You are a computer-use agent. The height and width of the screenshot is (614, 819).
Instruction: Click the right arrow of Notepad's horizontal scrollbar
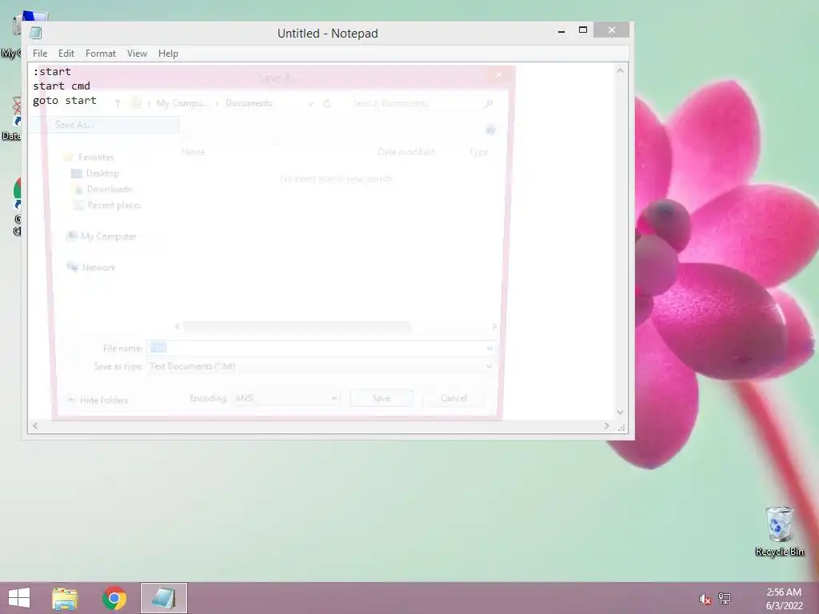click(x=606, y=426)
